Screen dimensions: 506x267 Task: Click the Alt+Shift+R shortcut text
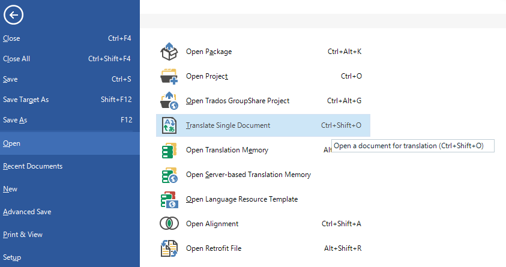click(343, 248)
